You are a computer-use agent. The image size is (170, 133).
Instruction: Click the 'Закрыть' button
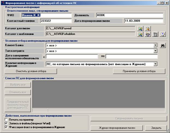(x=156, y=128)
